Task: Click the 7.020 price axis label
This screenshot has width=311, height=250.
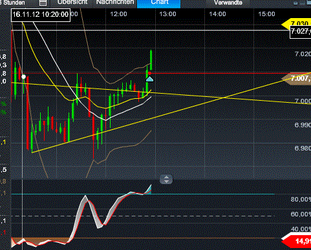Action: [x=303, y=54]
